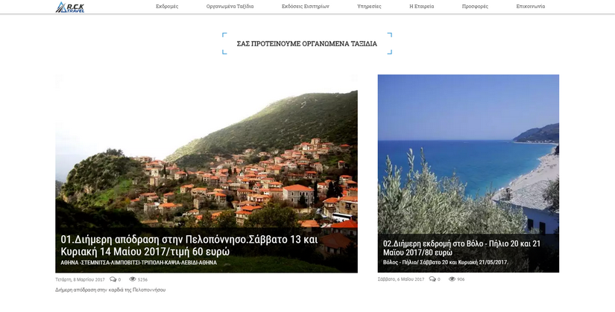Click the date Σάββατο, 6 Μαΐου 2017
Image resolution: width=615 pixels, height=312 pixels.
tap(401, 279)
